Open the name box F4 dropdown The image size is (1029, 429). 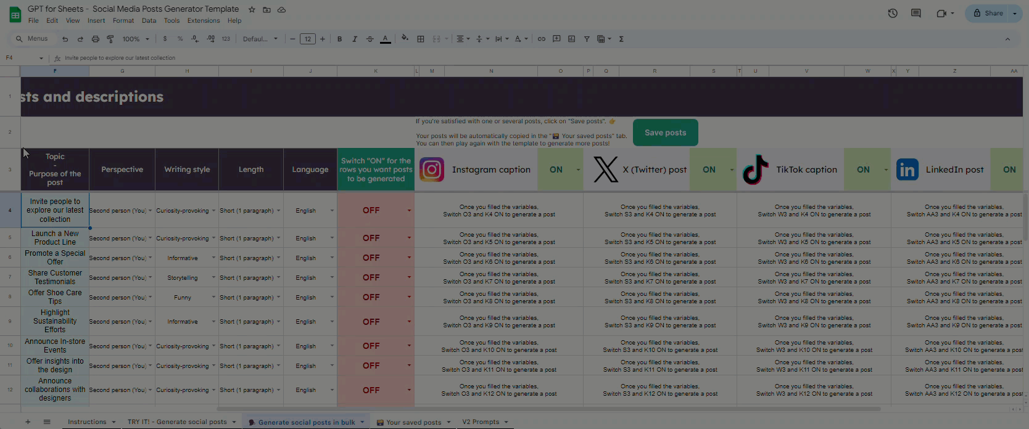pos(41,58)
